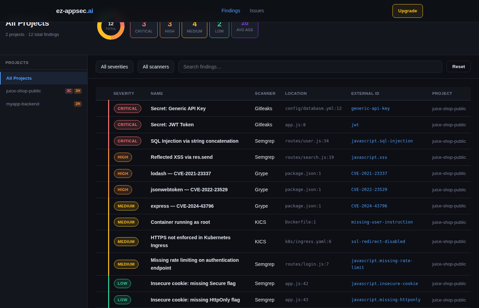Click the 2H badge beside myapp-backend

tap(78, 104)
